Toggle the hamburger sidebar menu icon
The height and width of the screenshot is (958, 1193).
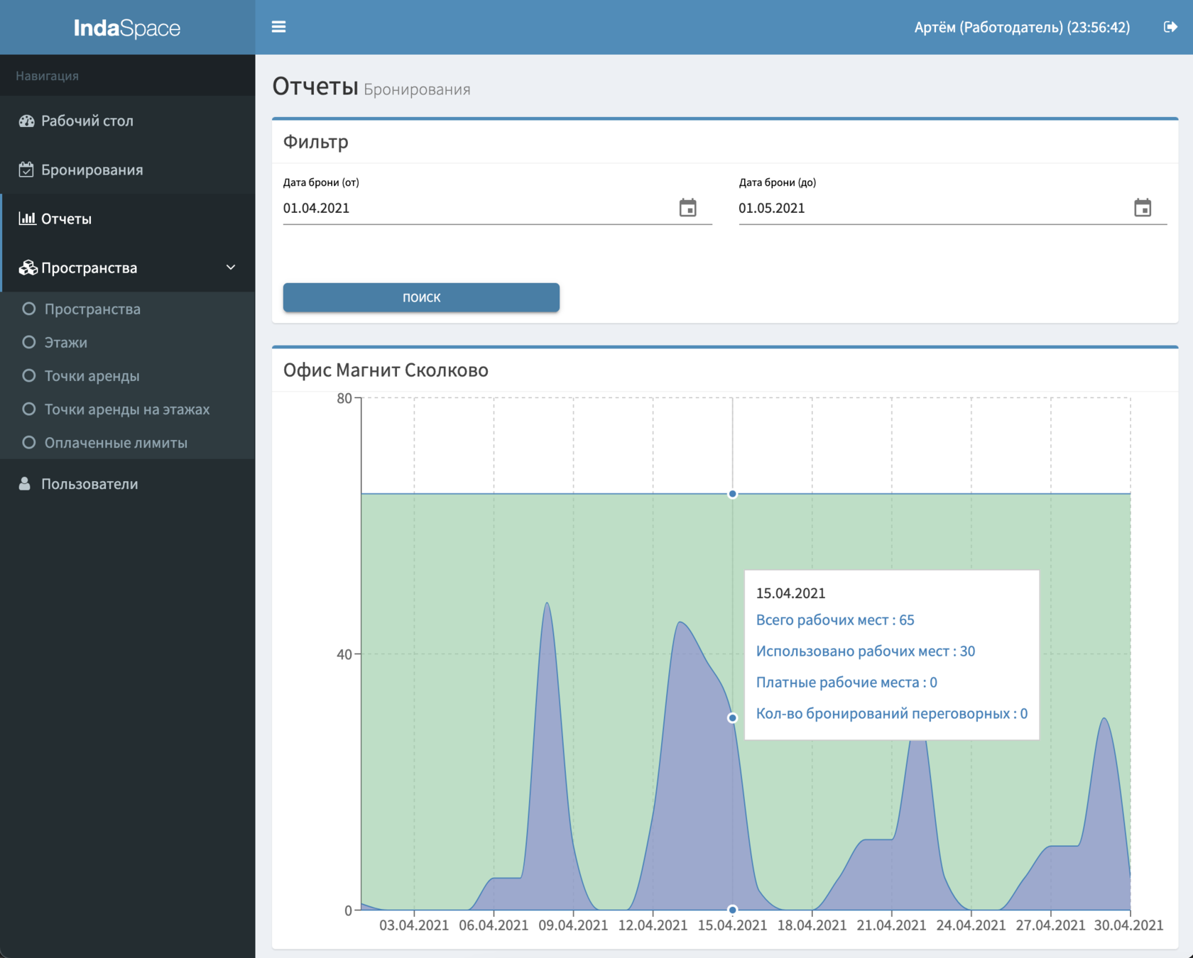pos(278,27)
